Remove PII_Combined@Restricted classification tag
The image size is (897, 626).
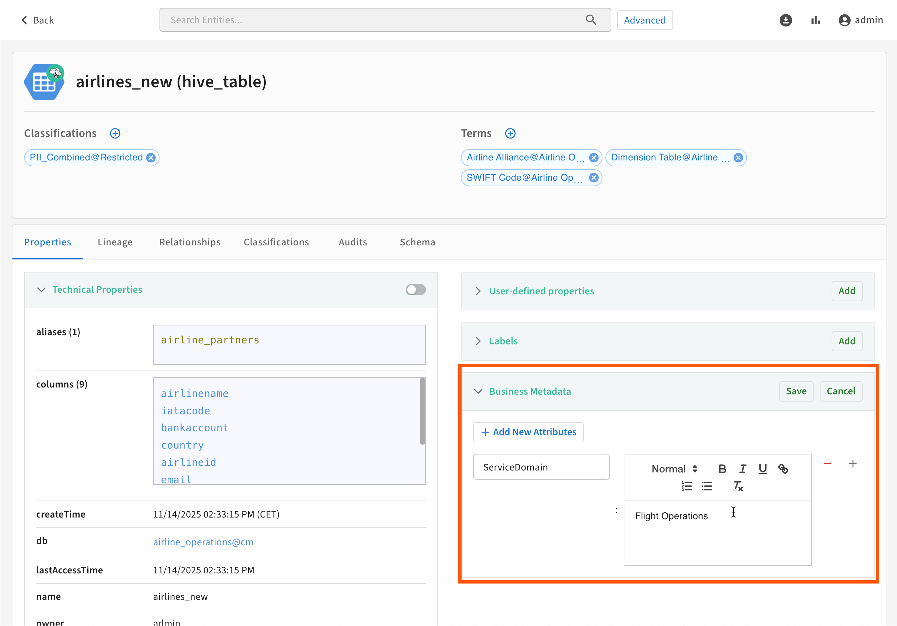click(151, 158)
